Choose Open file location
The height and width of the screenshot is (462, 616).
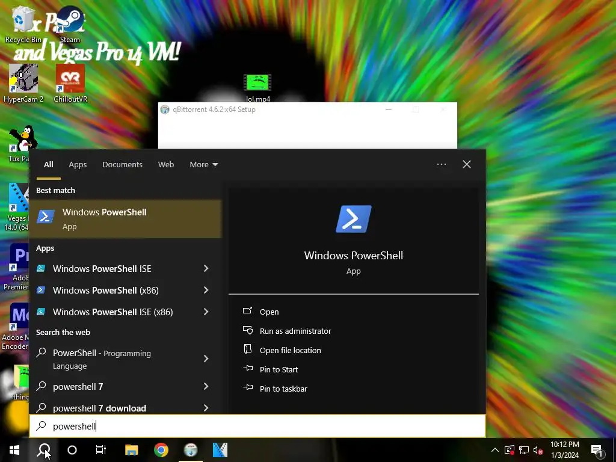coord(282,350)
